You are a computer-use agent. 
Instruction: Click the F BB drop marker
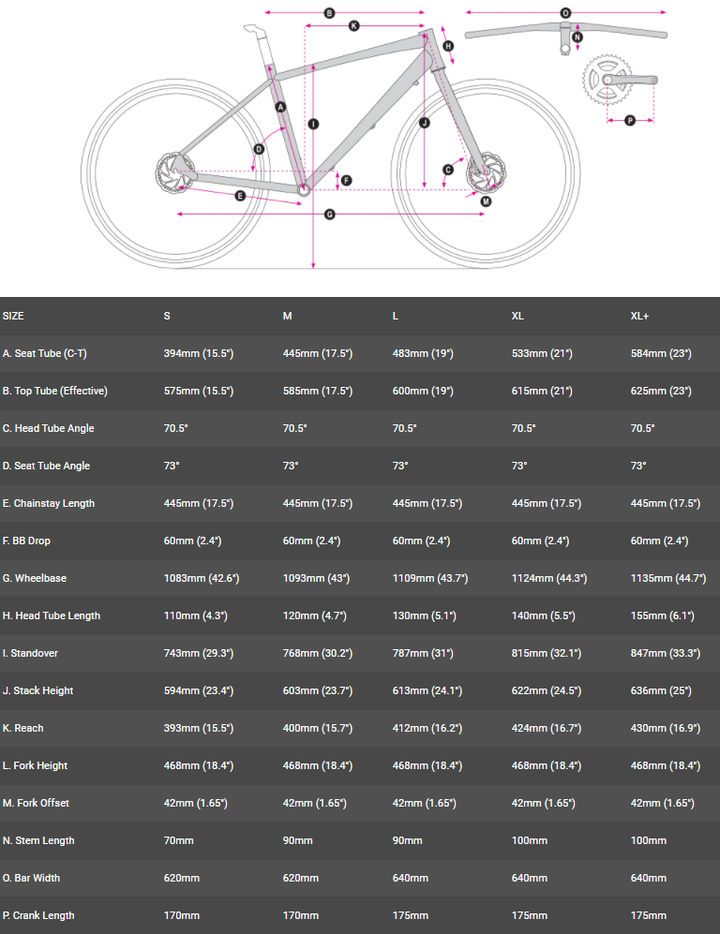[346, 180]
